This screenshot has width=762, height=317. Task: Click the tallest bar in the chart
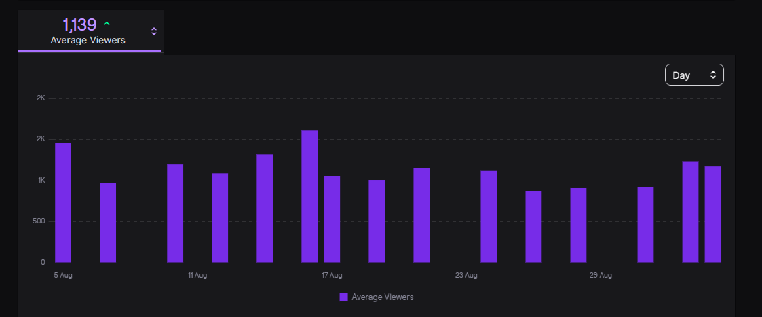tap(309, 196)
